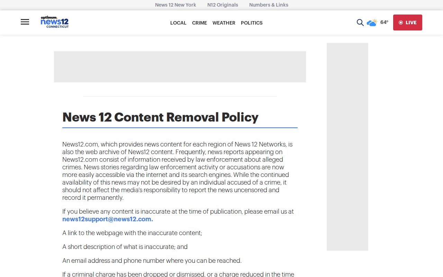Click the 64° temperature reading

coord(384,22)
